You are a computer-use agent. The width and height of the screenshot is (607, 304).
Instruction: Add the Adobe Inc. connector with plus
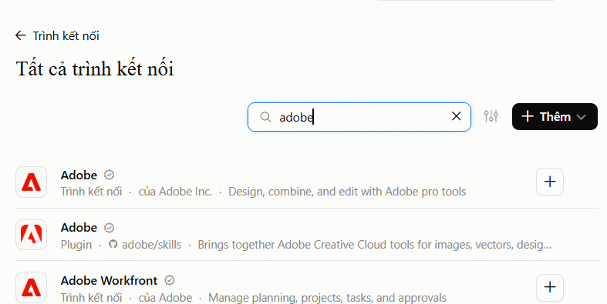point(550,182)
